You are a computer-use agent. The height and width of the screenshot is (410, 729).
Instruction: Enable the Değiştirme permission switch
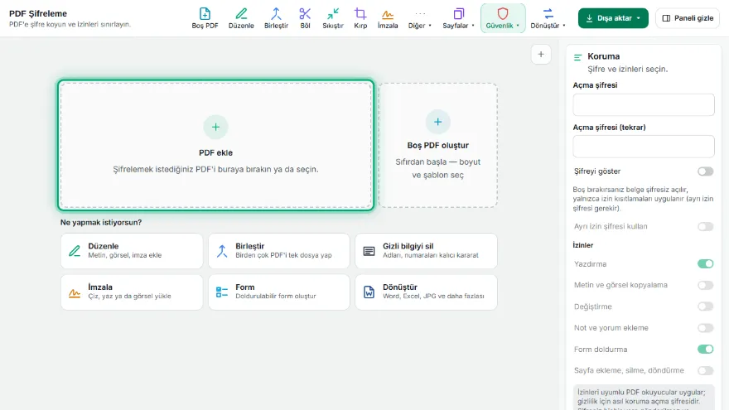705,306
